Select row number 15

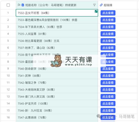8,111
